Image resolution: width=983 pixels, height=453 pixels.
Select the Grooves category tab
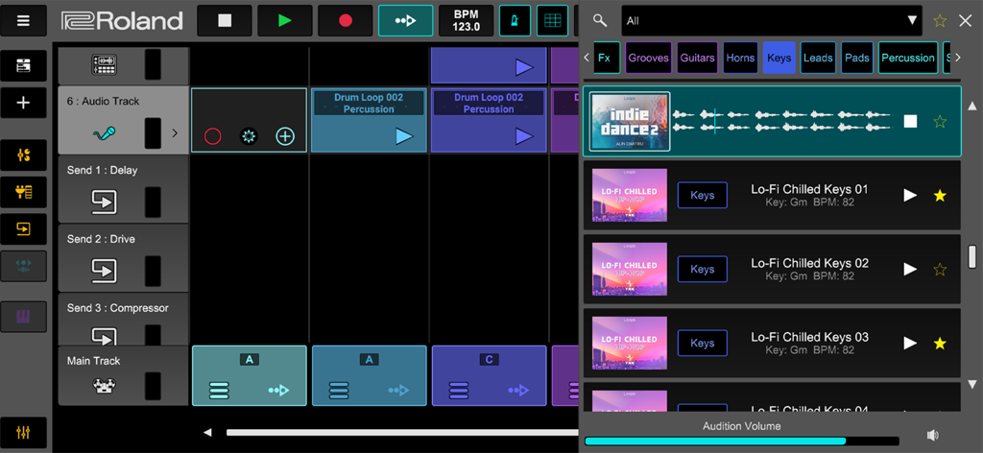pos(648,58)
